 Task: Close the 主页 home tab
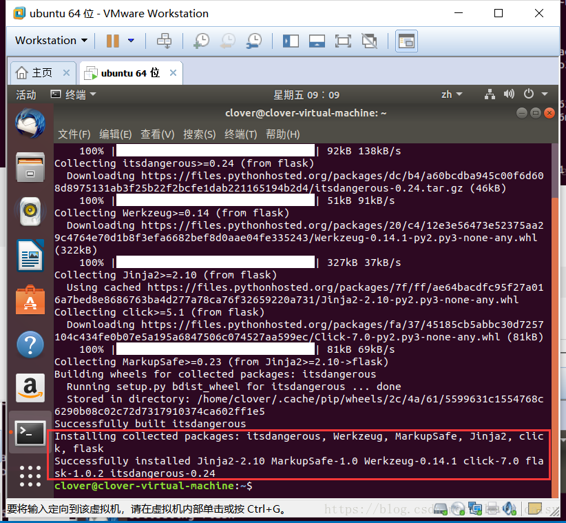[66, 73]
